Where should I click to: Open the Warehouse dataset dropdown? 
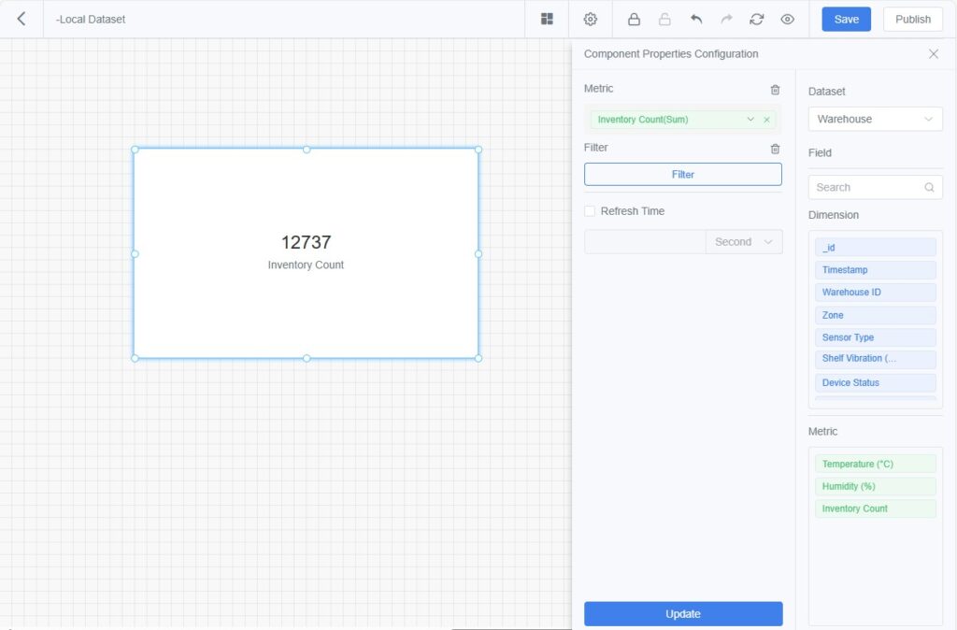(x=875, y=119)
